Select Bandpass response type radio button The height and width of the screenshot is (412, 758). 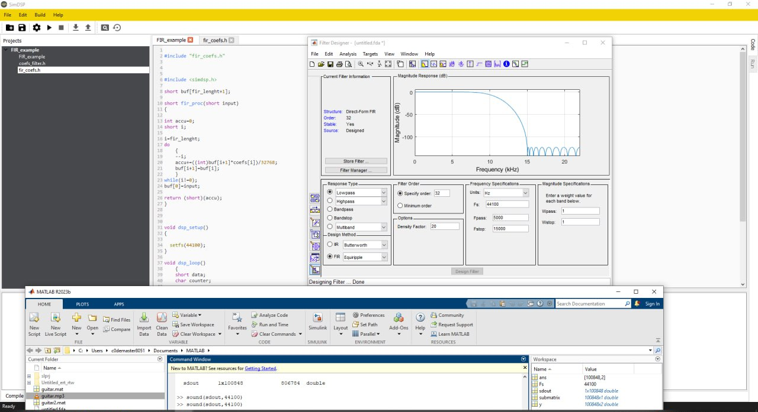click(x=330, y=209)
